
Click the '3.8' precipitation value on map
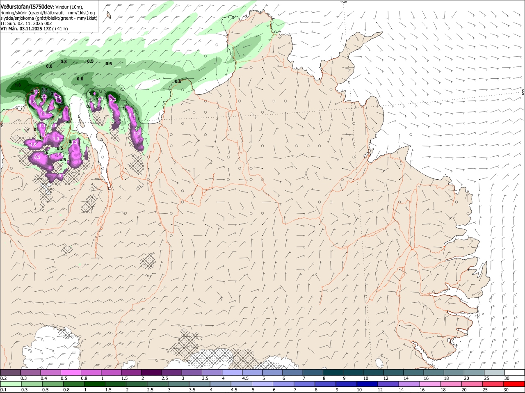pos(58,98)
